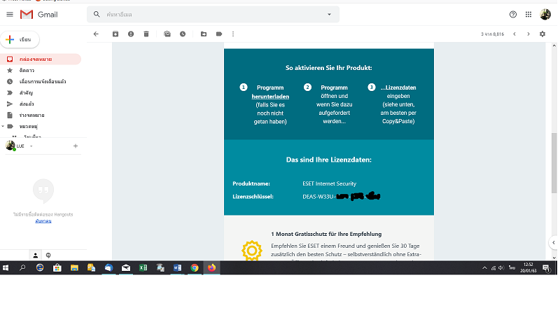Image resolution: width=560 pixels, height=315 pixels.
Task: Open Gmail settings gear
Action: point(542,34)
